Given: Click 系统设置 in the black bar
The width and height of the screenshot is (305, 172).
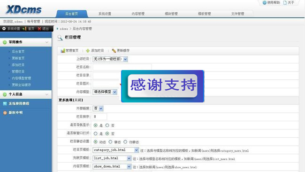Looking at the screenshot, I should tap(14, 29).
